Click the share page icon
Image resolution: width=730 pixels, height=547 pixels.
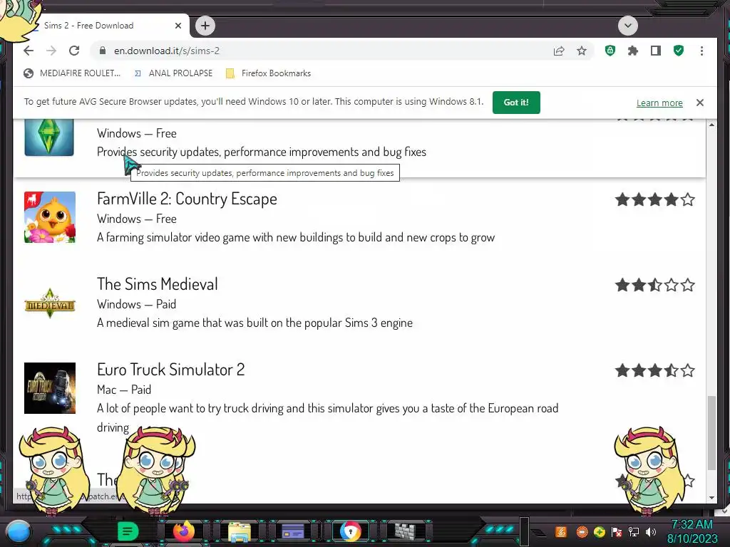pos(559,51)
